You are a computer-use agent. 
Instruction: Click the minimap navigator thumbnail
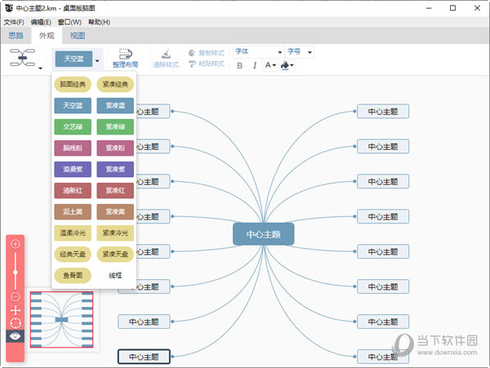click(x=61, y=319)
